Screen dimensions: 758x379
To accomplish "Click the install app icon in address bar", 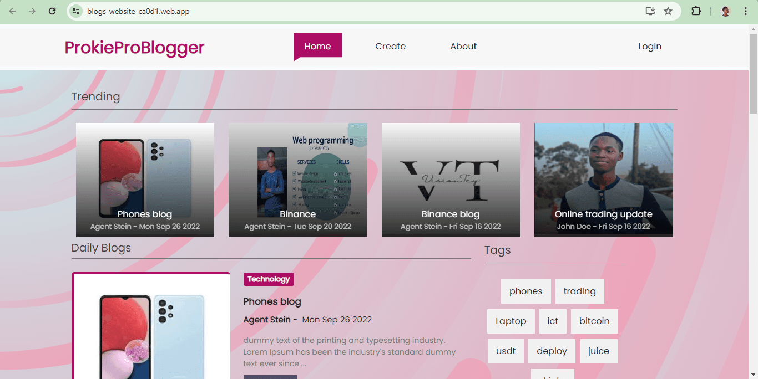I will pyautogui.click(x=650, y=11).
